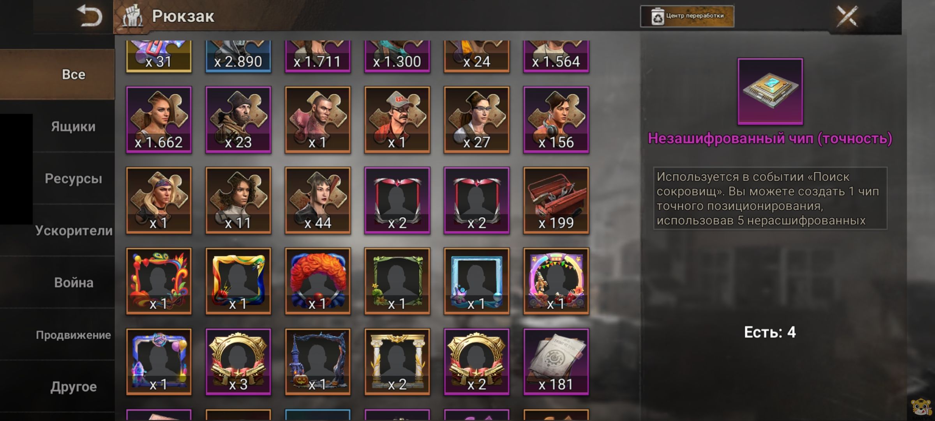Choose the blonde woman puzzle fragment x1.662
935x421 pixels.
159,120
